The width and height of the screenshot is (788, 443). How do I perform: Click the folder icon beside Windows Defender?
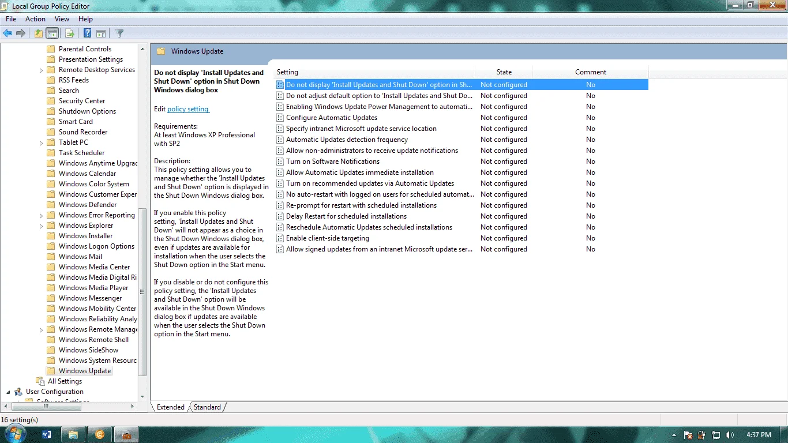51,205
